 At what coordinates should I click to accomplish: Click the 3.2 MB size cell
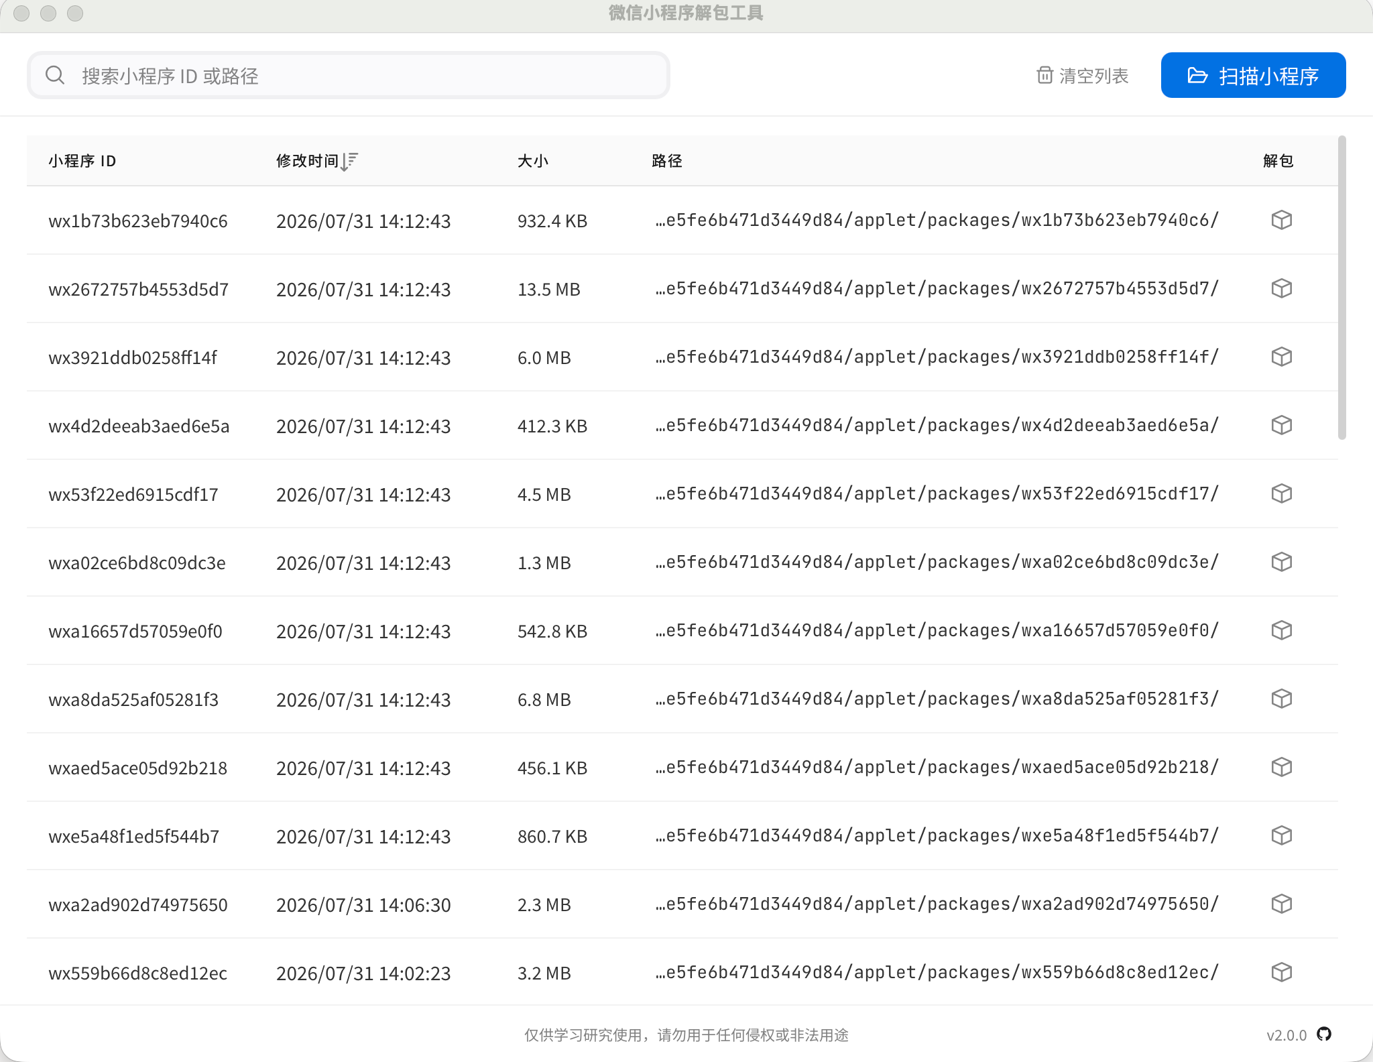[544, 973]
